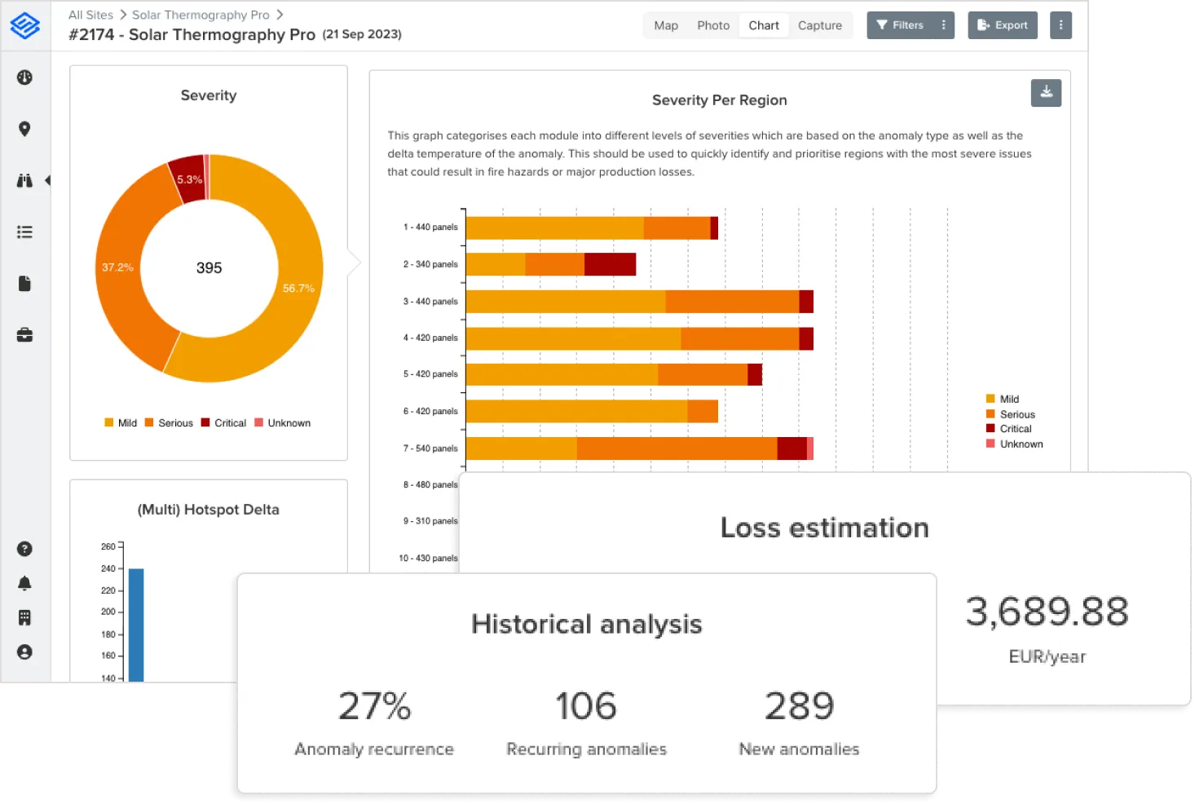Click the (Multi) Hotspot Delta title
Screen dimensions: 1195x804
click(209, 510)
